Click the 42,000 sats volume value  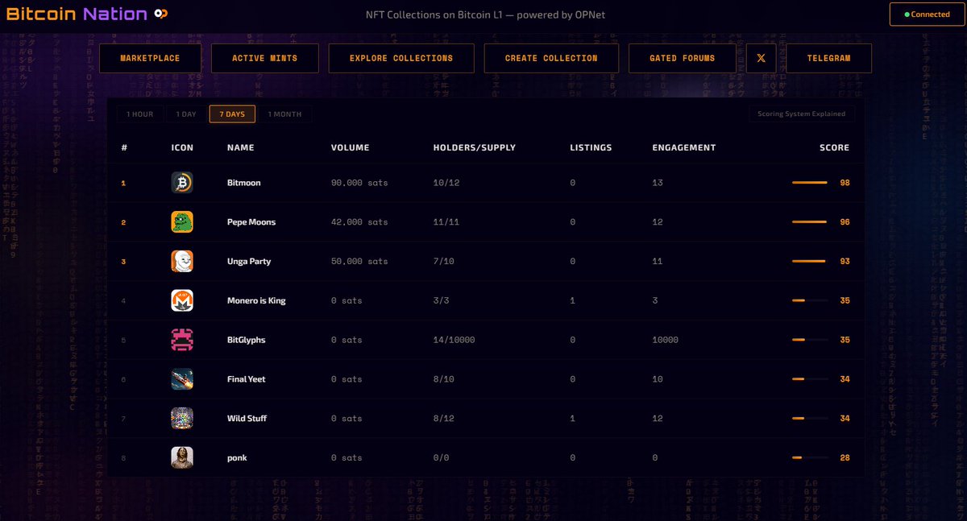click(359, 222)
